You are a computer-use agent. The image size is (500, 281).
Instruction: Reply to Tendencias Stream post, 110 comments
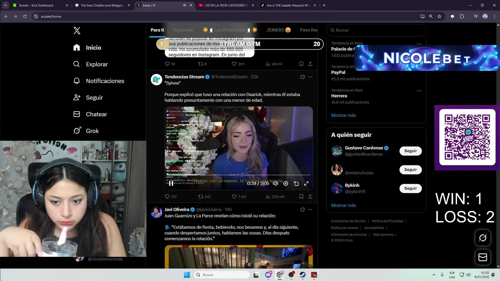point(171,197)
